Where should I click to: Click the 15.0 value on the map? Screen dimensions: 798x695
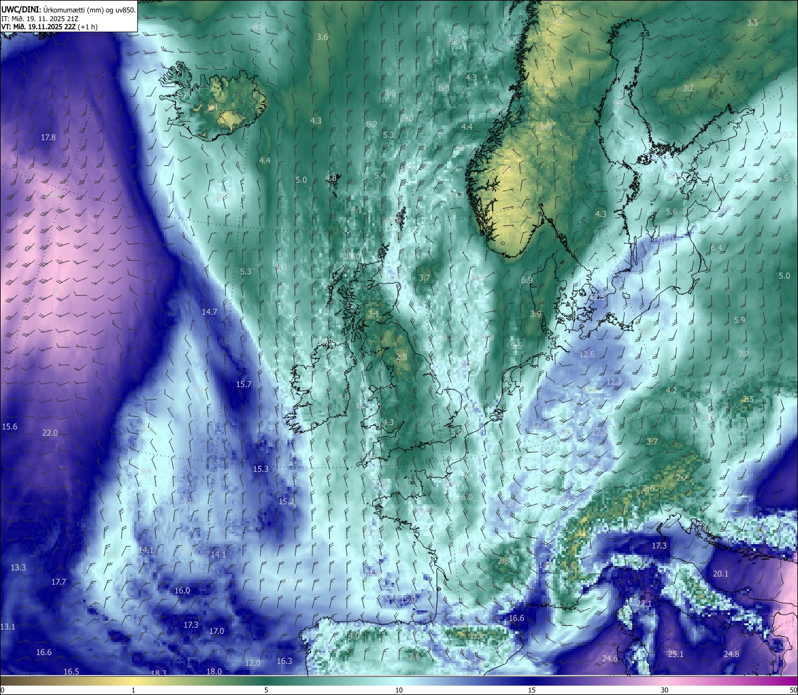click(408, 599)
